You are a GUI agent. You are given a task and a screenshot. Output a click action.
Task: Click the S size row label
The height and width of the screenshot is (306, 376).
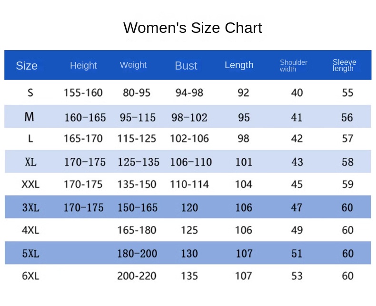click(x=30, y=92)
